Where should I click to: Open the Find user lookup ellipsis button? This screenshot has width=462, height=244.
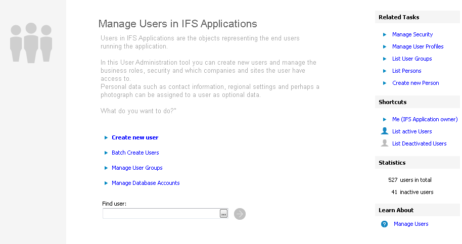223,214
